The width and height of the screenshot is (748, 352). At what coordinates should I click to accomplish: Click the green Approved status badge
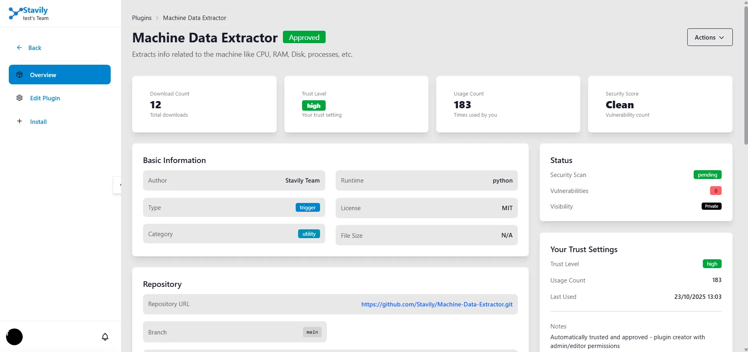(x=304, y=37)
